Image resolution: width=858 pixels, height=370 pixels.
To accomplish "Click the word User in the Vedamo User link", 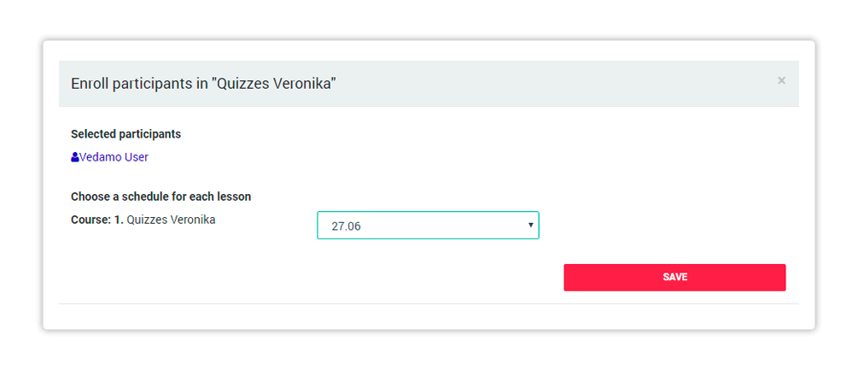I will [x=137, y=157].
